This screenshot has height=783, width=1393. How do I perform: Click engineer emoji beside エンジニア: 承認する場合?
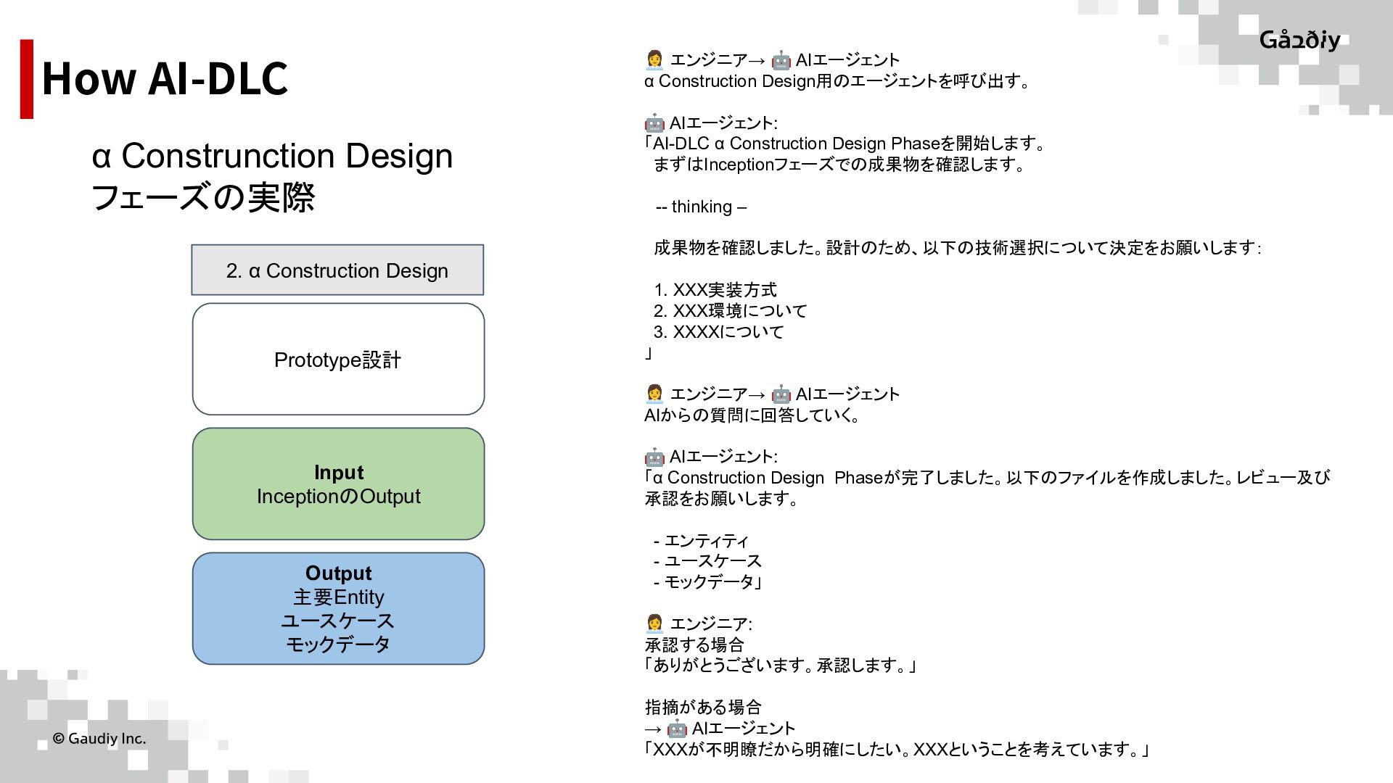point(654,623)
